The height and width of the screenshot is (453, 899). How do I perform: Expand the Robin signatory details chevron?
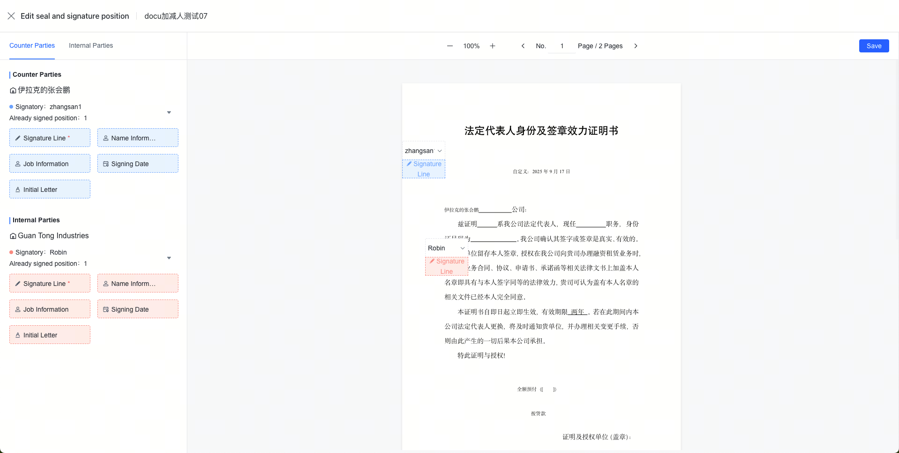(169, 258)
